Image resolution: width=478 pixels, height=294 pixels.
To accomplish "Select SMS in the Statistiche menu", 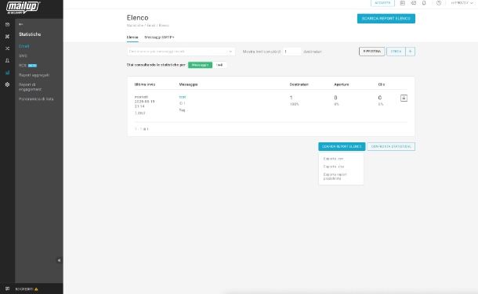I will coord(23,56).
